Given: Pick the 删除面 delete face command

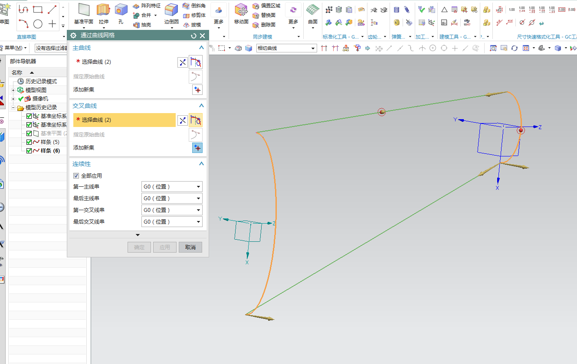Looking at the screenshot, I should 264,25.
